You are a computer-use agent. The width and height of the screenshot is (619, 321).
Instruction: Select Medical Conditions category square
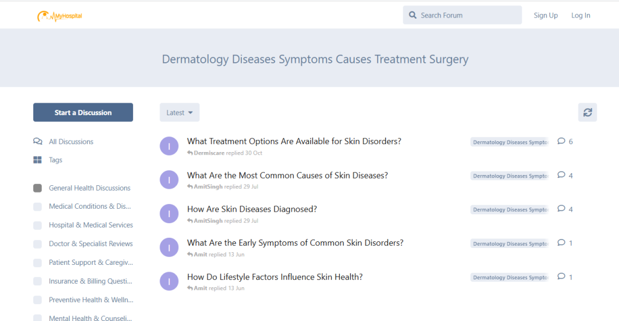37,207
